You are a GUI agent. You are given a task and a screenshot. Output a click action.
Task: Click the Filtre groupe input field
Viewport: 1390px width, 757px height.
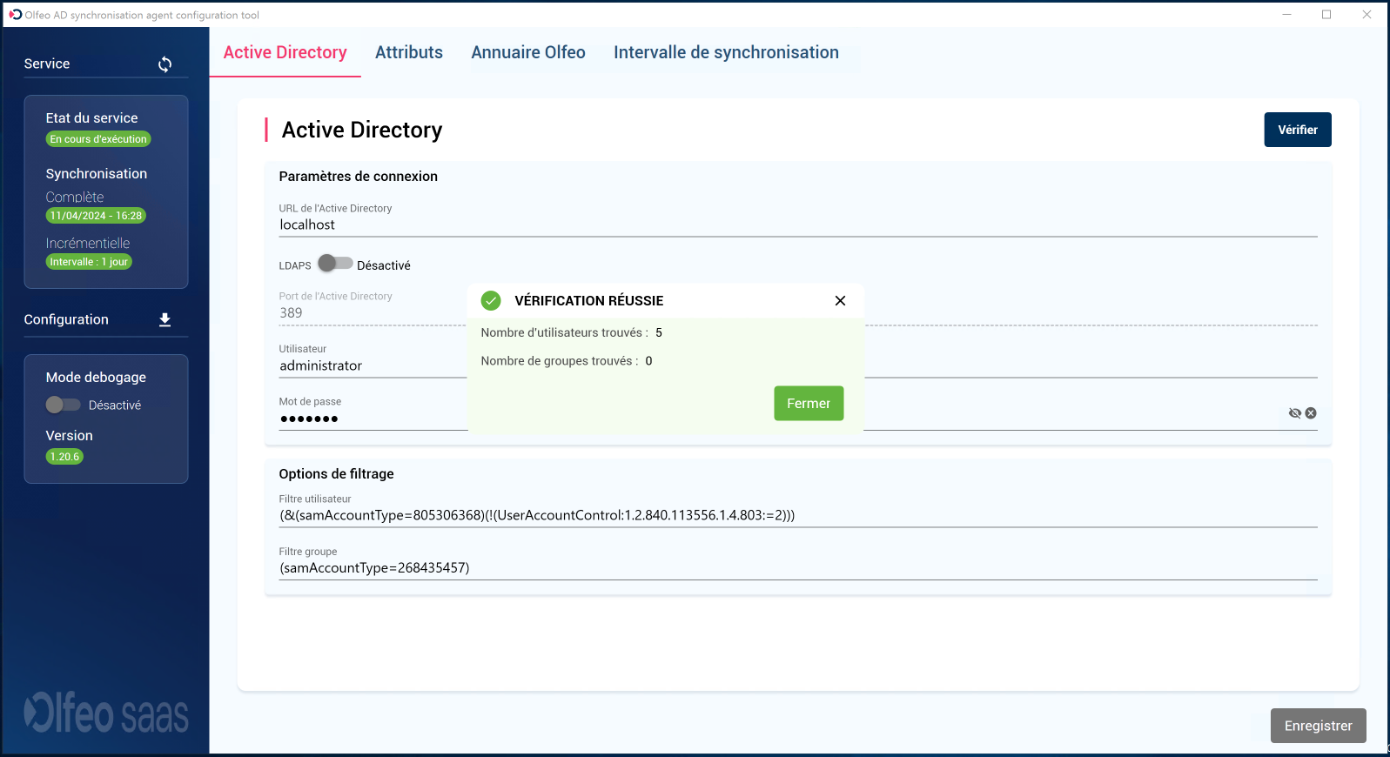tap(796, 568)
